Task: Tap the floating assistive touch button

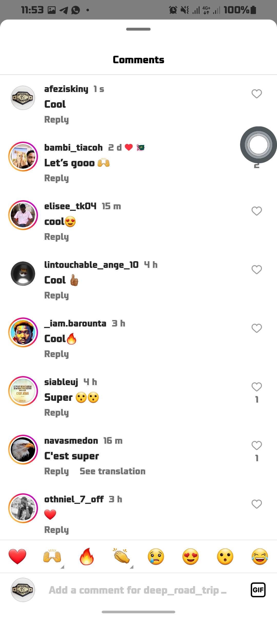Action: coord(258,145)
